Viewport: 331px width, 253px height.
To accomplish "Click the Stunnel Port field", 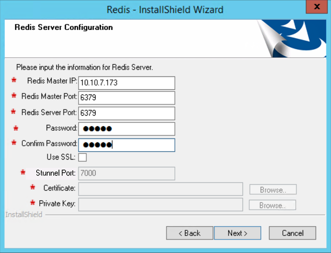I will coord(126,173).
